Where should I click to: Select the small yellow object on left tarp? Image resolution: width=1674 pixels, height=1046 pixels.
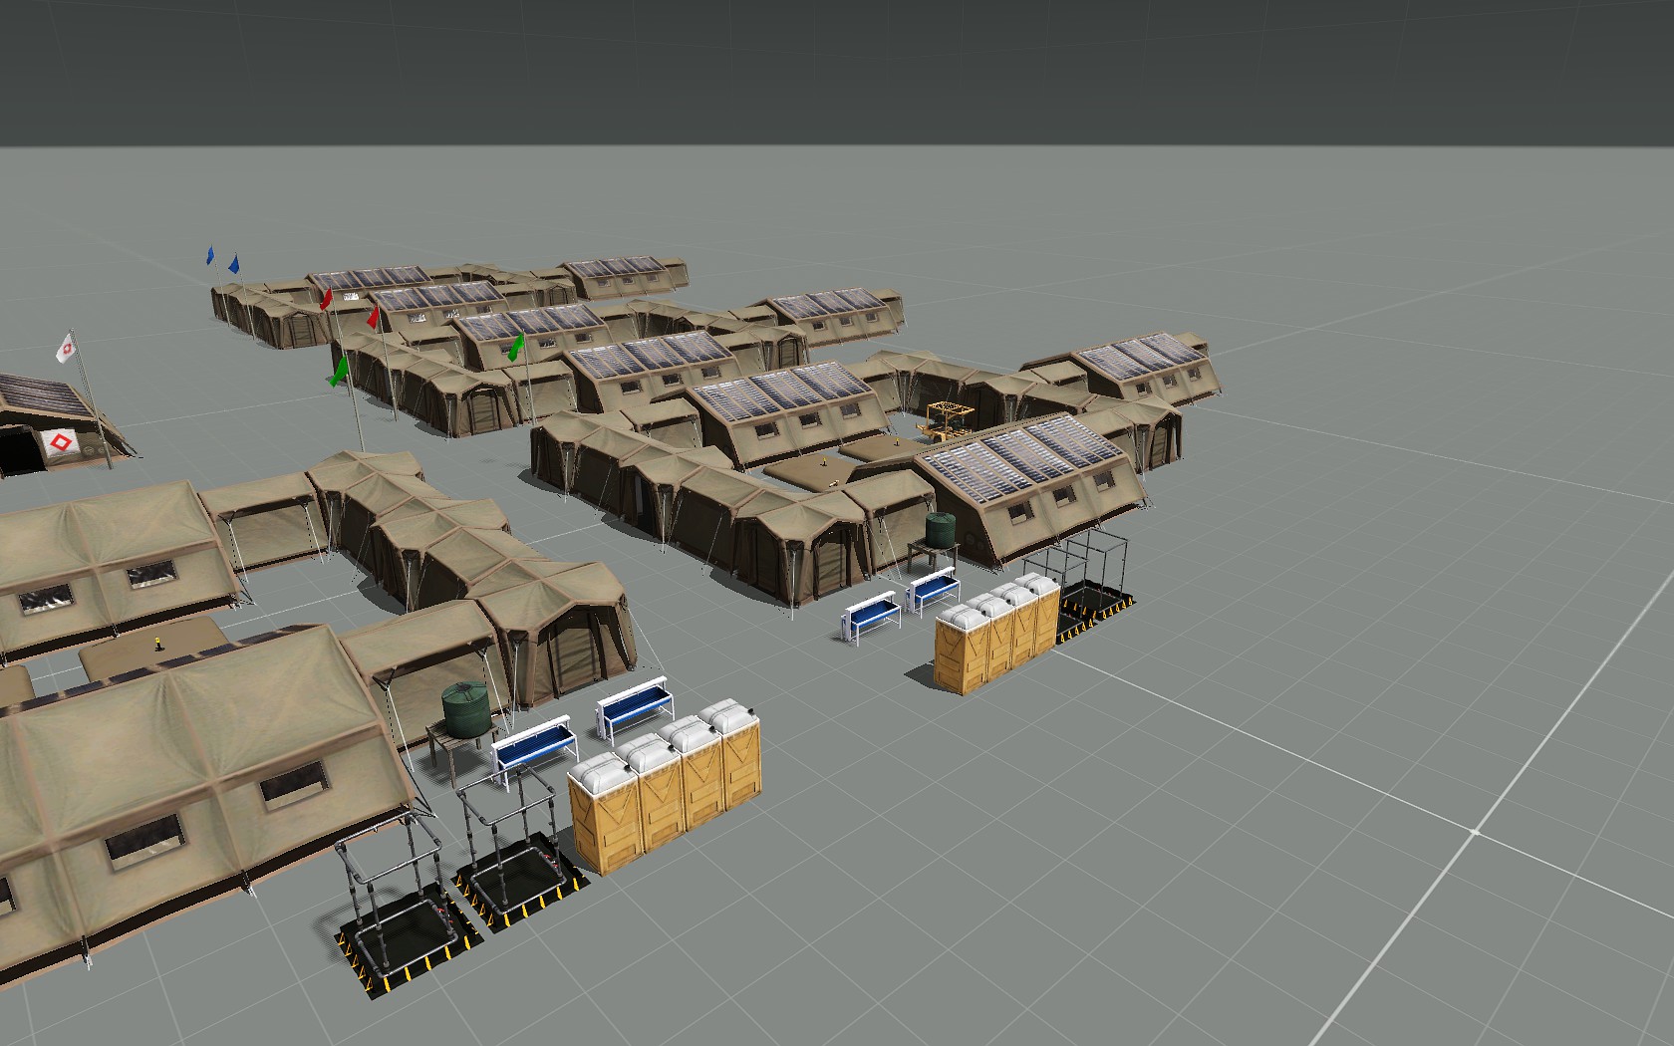tap(156, 644)
